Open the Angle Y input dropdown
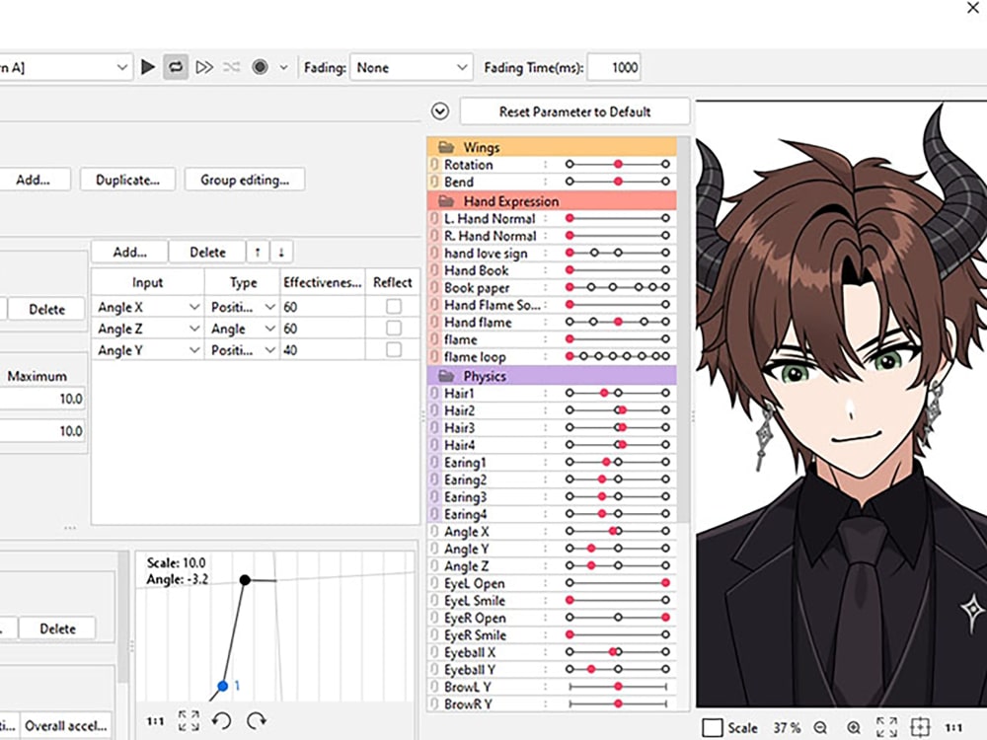This screenshot has width=987, height=740. tap(193, 350)
